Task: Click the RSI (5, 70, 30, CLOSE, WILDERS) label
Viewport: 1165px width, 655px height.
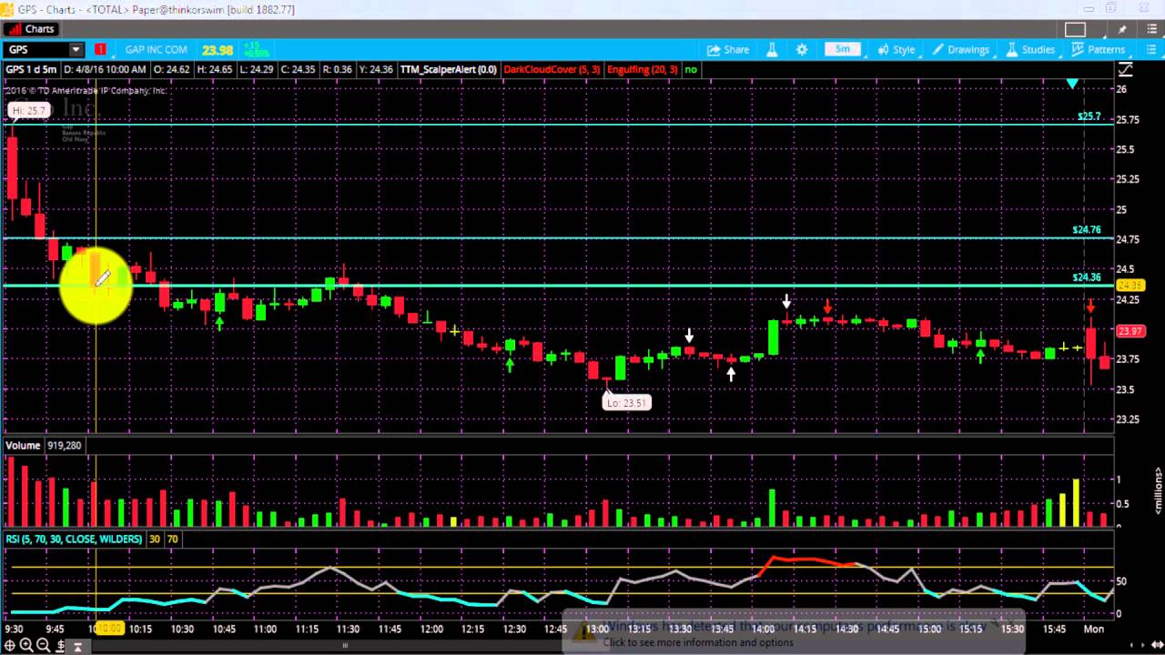Action: coord(74,539)
